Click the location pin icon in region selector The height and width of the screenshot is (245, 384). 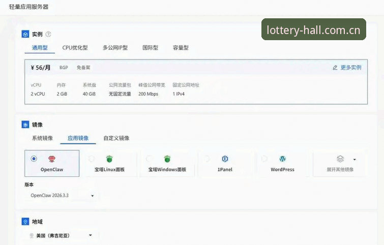32,235
